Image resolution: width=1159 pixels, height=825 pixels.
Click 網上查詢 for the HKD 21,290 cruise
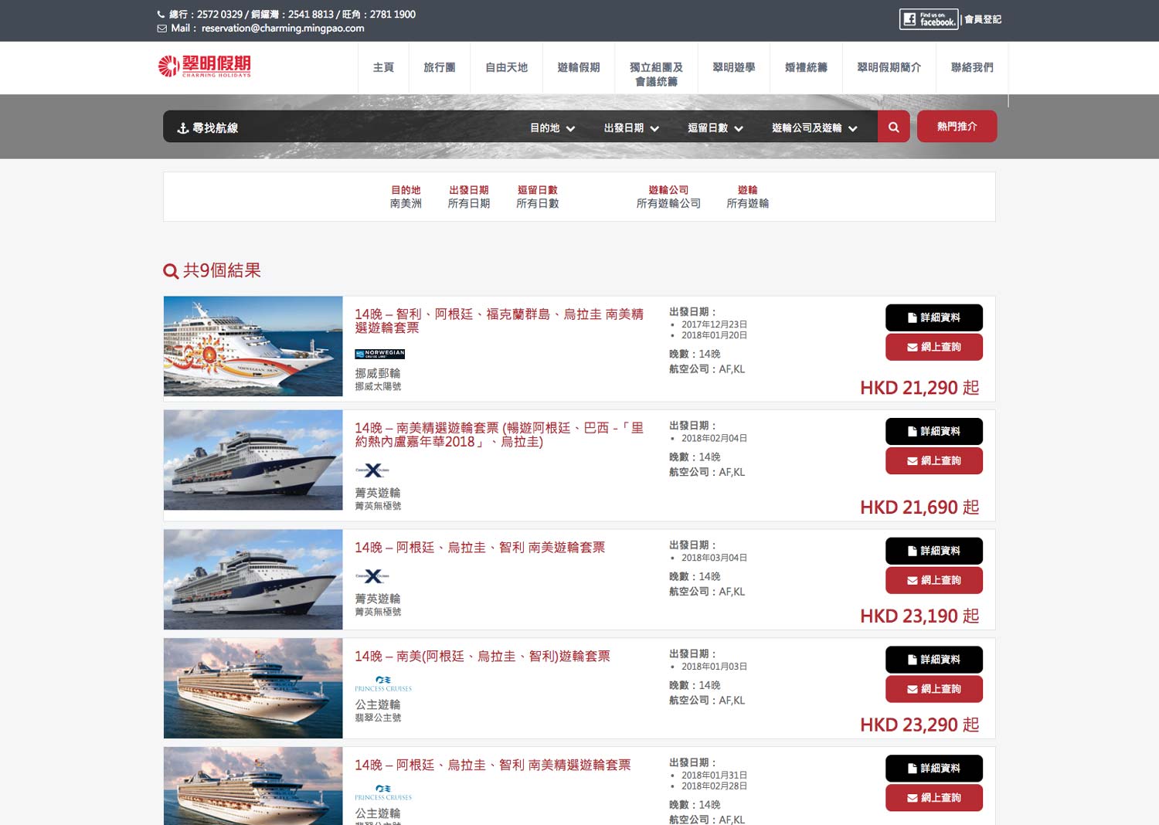934,347
